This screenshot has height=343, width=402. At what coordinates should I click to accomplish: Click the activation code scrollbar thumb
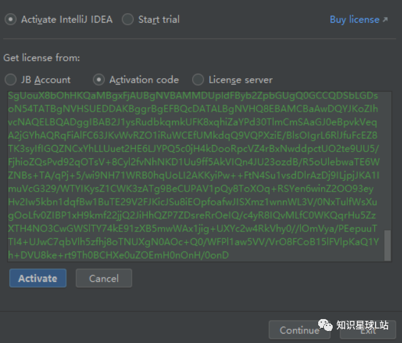click(x=388, y=245)
